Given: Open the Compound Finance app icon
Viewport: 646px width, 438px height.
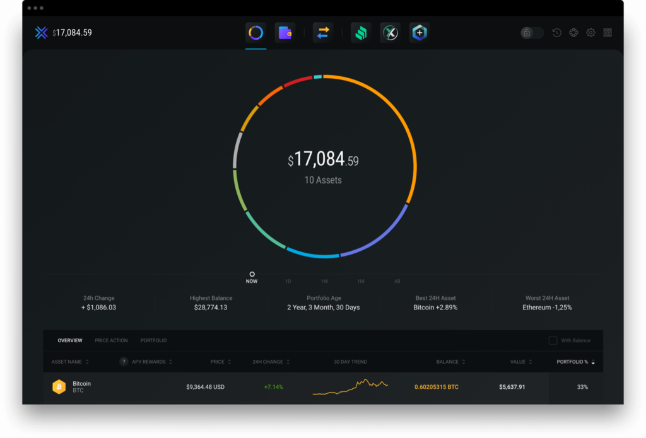Looking at the screenshot, I should coord(361,33).
